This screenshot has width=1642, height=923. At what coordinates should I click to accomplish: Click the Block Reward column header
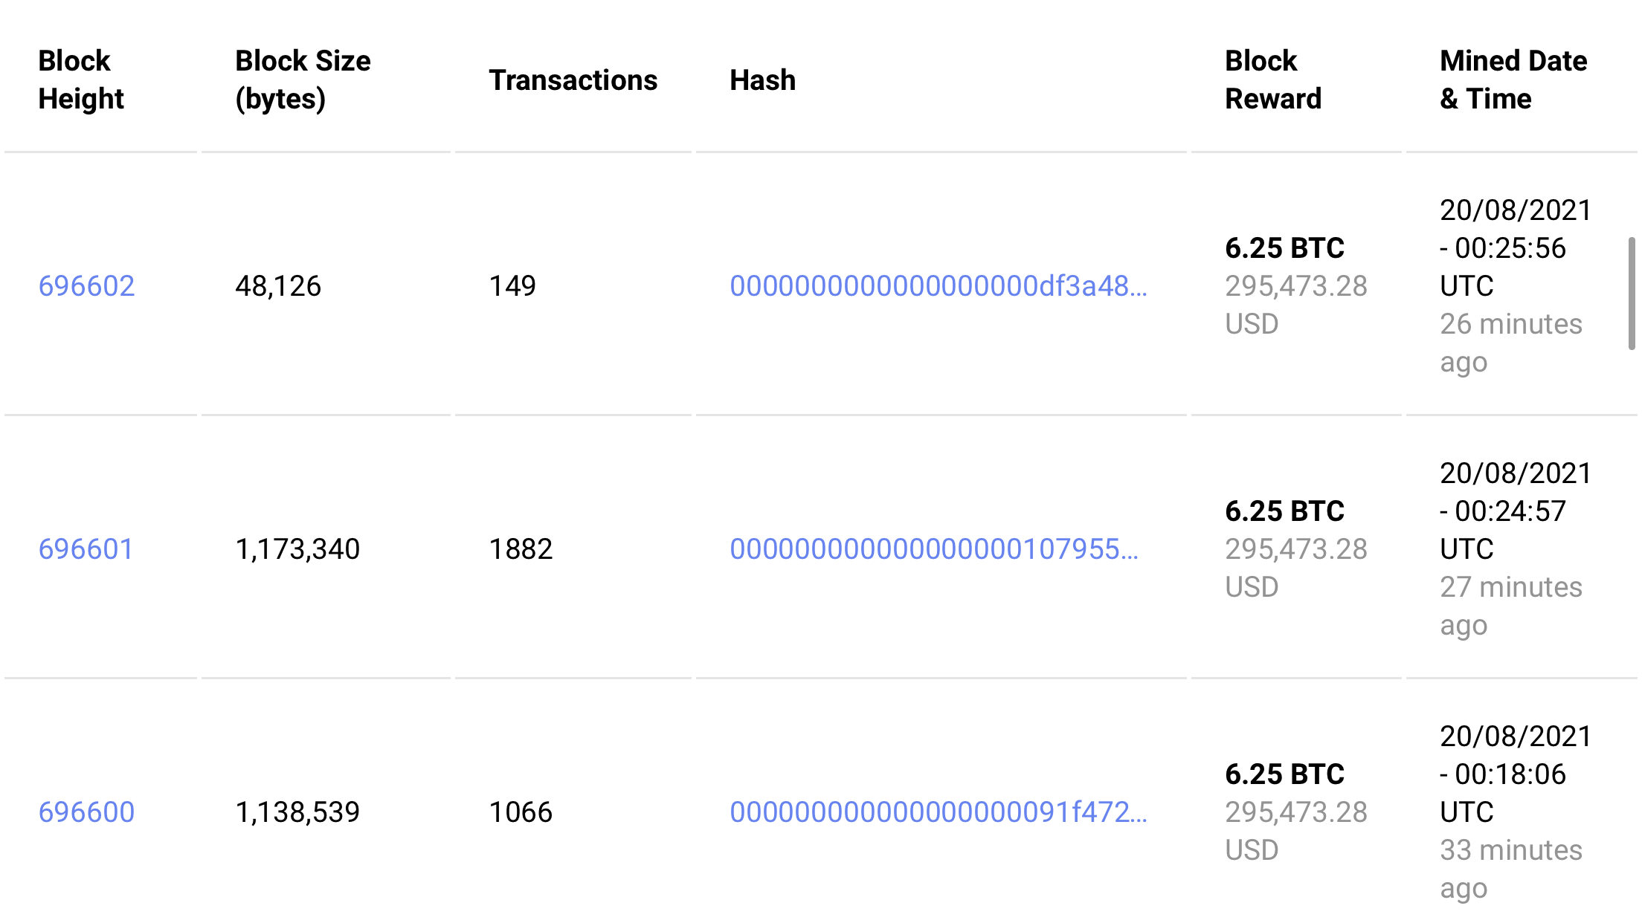click(x=1273, y=80)
